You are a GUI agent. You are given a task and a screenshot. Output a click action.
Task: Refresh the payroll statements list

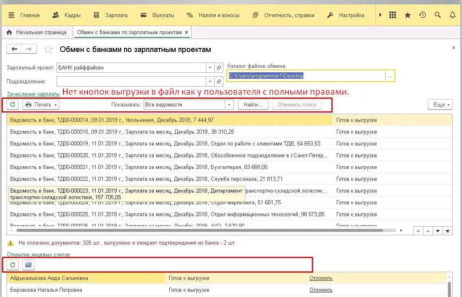(13, 104)
